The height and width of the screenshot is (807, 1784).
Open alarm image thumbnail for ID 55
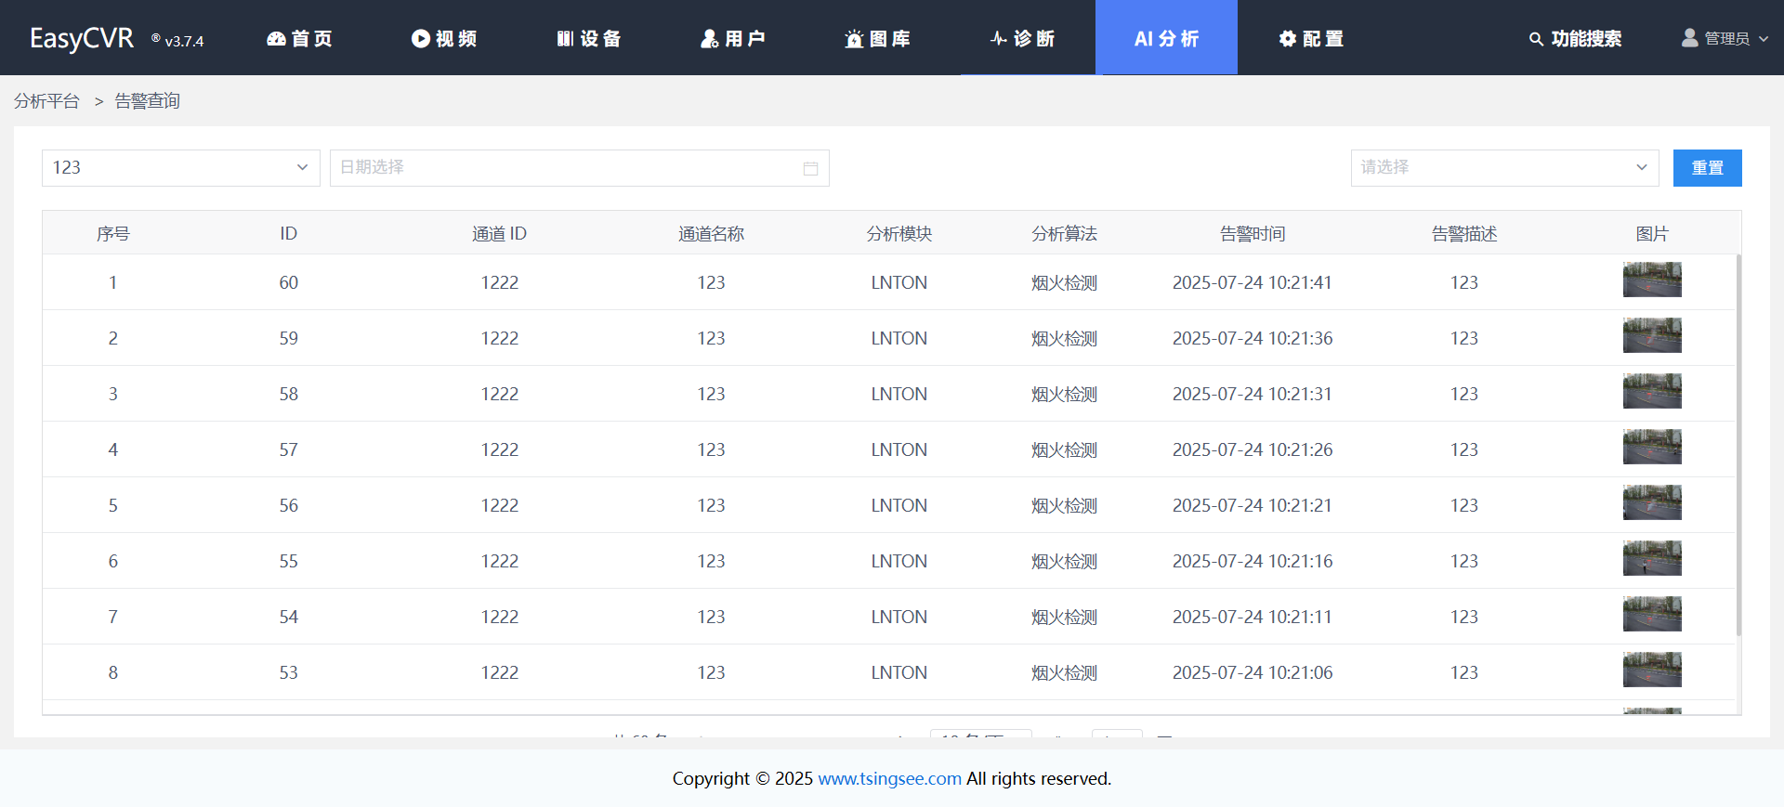coord(1651,559)
